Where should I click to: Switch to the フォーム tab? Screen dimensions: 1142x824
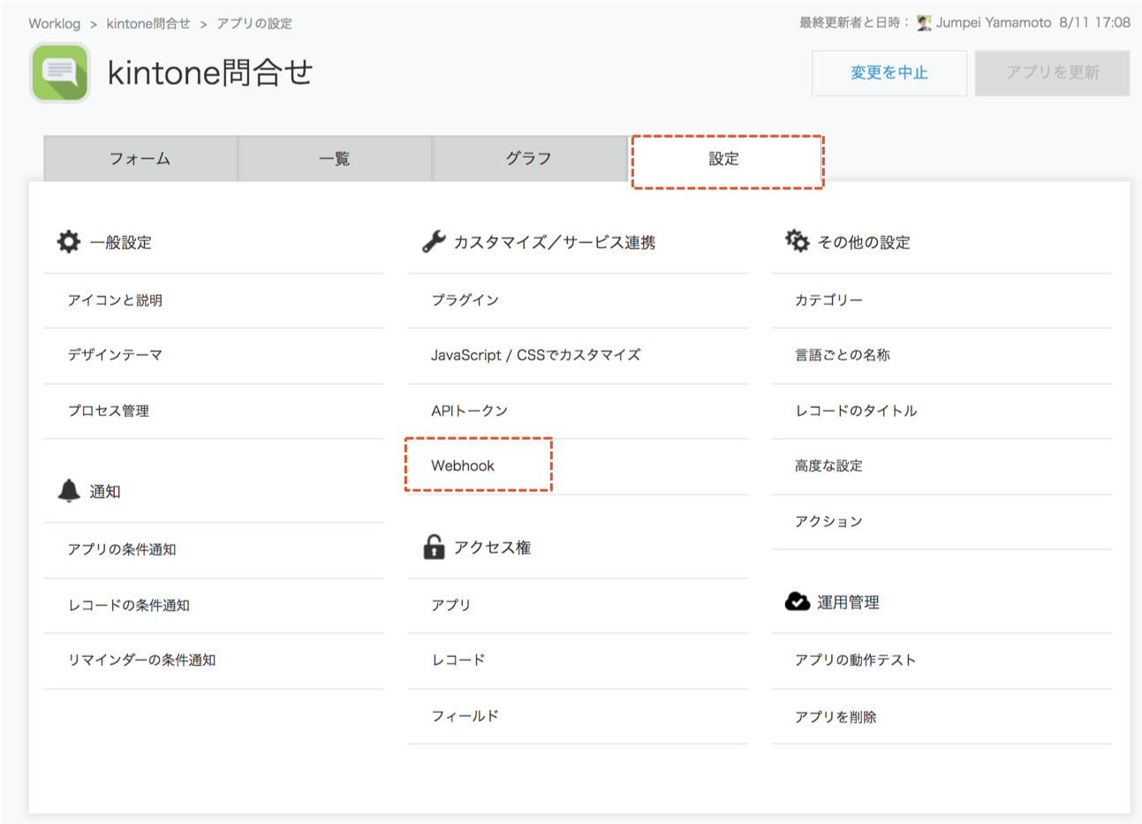140,159
